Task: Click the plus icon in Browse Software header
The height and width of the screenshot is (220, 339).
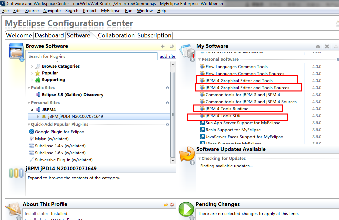Action: 163,46
